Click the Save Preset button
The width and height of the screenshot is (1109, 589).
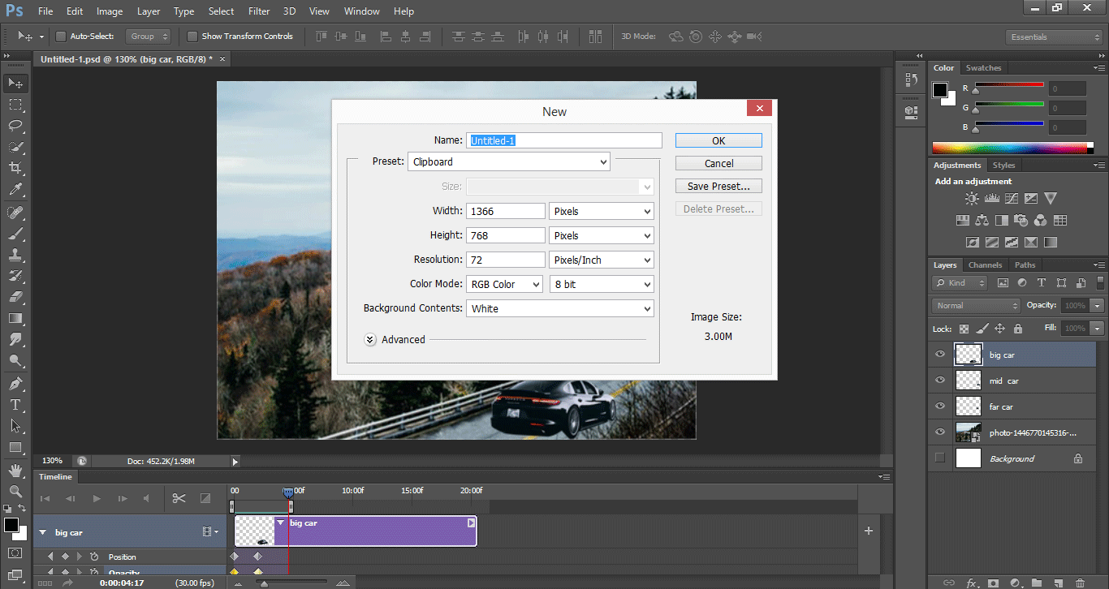(718, 186)
